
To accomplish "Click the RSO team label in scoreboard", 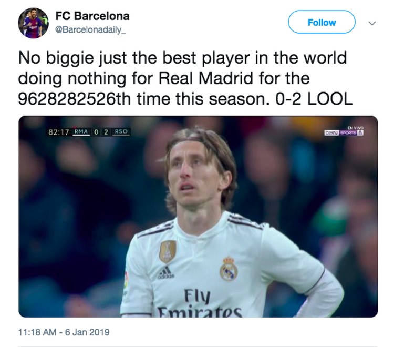I will tap(121, 131).
